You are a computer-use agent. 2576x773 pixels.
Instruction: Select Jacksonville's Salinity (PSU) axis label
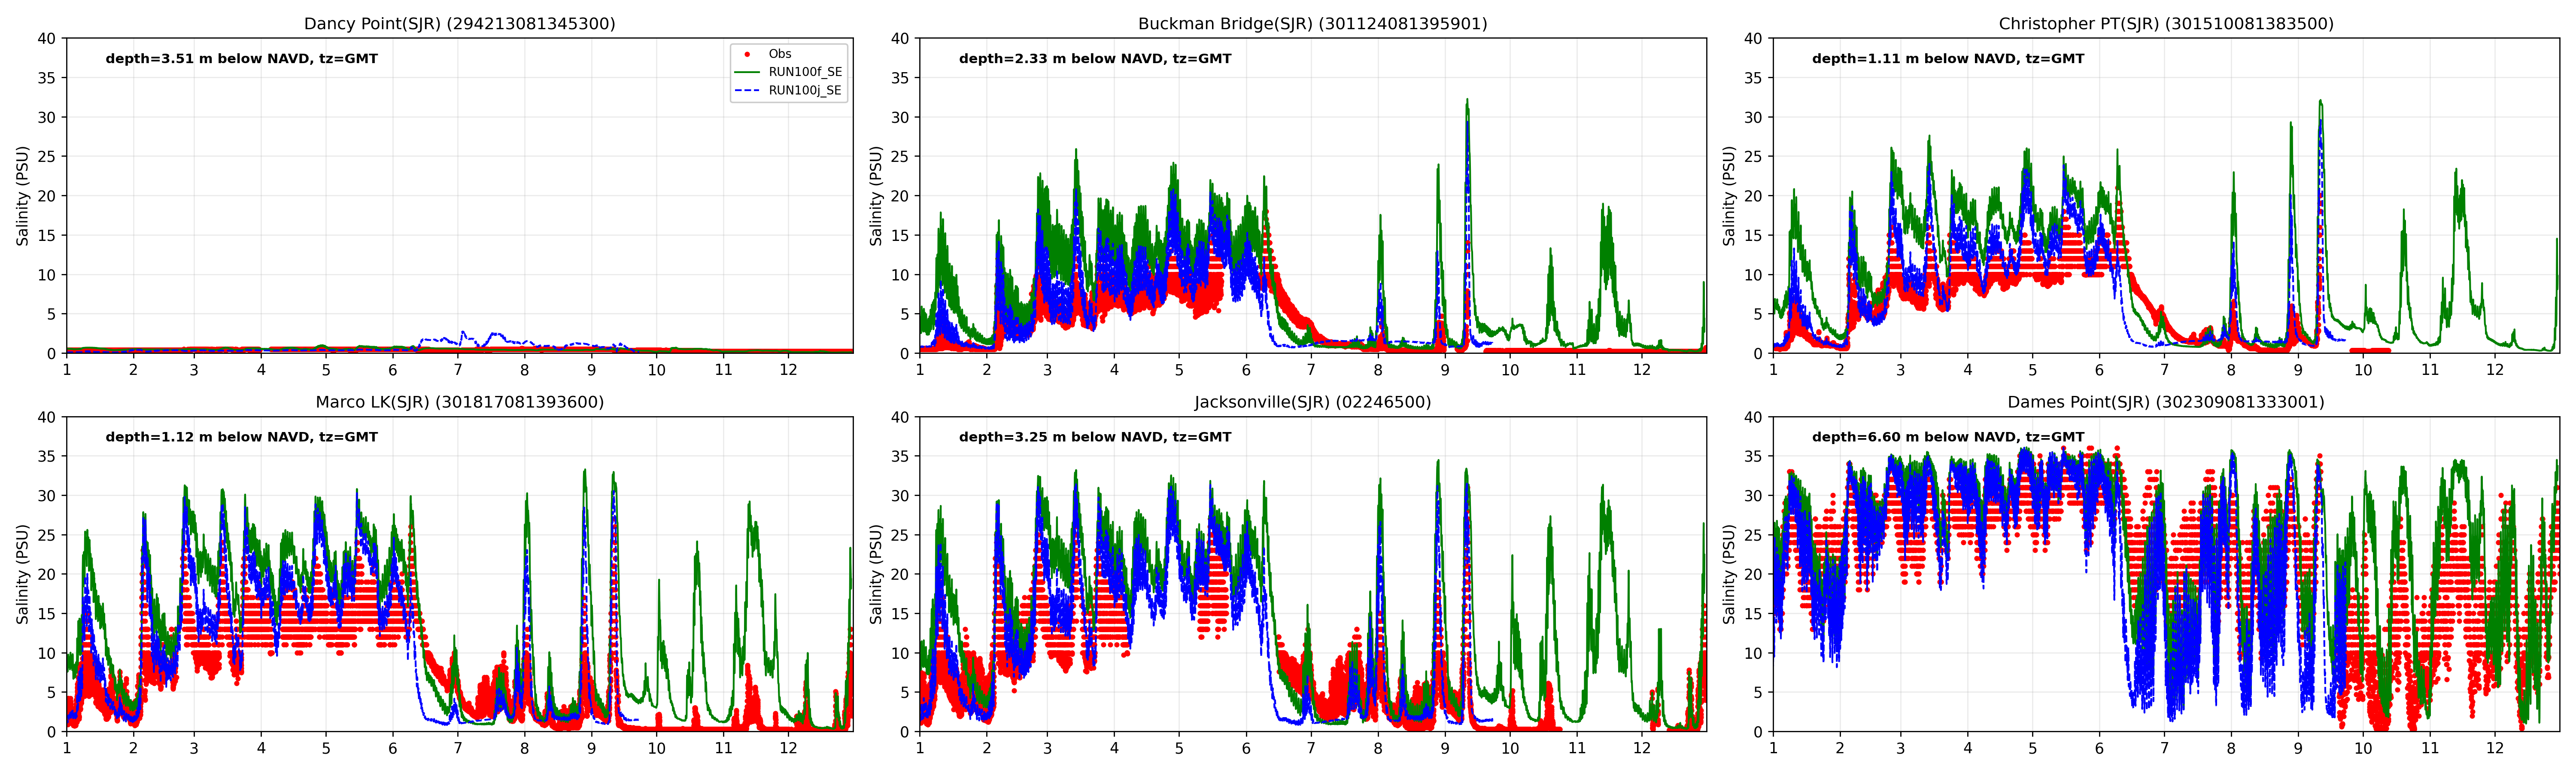click(876, 574)
